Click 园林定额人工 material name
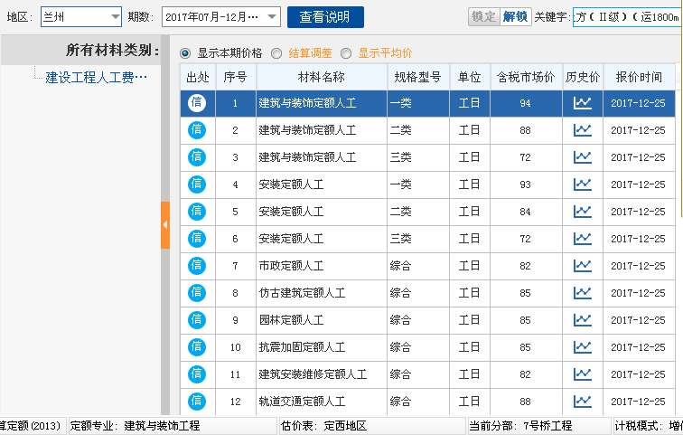This screenshot has width=683, height=435. click(x=292, y=320)
